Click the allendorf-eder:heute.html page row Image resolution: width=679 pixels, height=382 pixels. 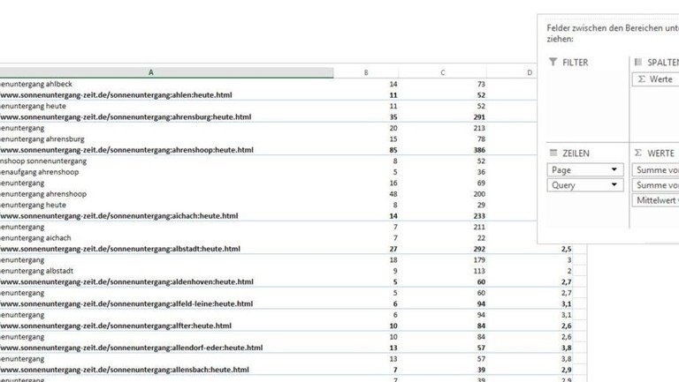tap(131, 348)
